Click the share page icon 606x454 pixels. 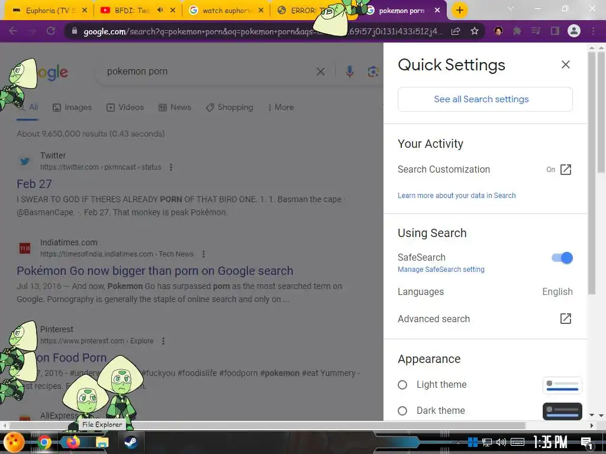(456, 31)
